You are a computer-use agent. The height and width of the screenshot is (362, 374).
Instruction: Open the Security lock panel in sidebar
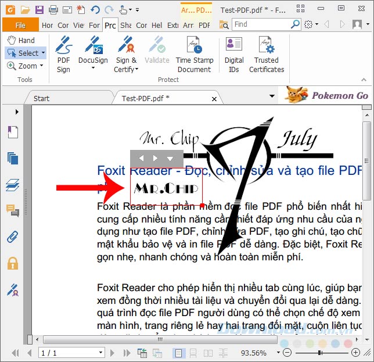(13, 263)
